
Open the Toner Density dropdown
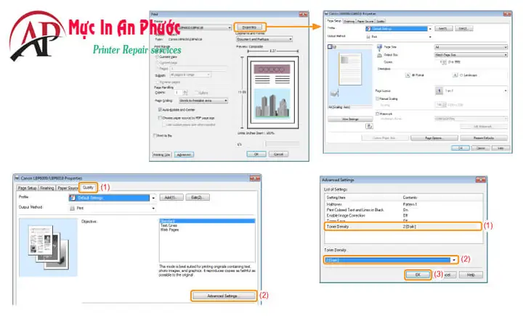(x=391, y=260)
